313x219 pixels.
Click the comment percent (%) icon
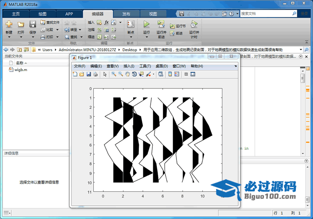99,30
